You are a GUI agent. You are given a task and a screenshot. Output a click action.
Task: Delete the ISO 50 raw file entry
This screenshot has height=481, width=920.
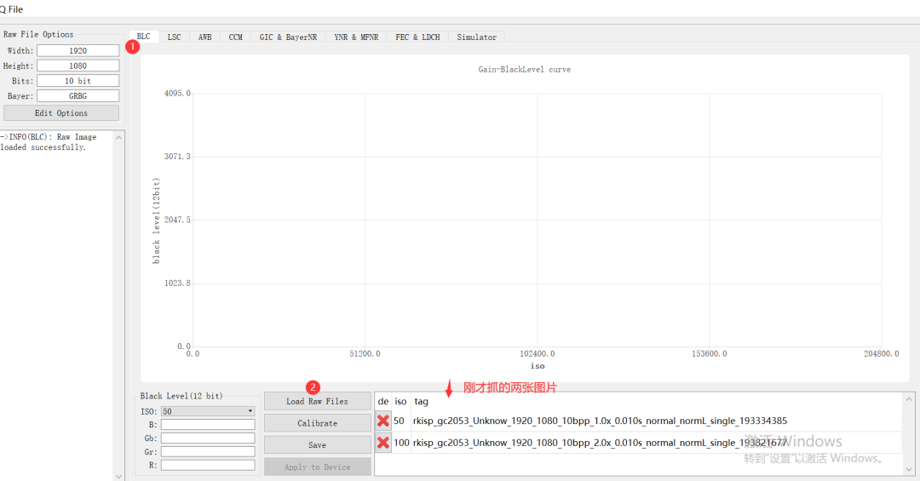383,421
